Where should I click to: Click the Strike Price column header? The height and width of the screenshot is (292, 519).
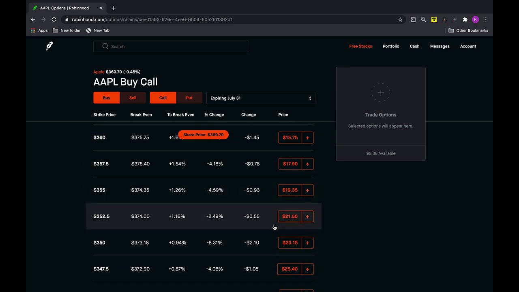click(104, 115)
